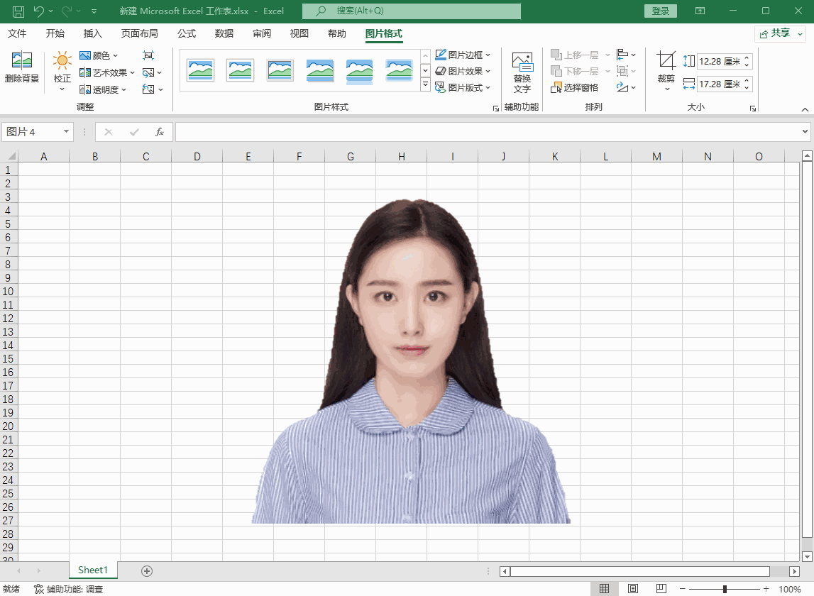This screenshot has width=814, height=596.
Task: Click the search box 搜索(Alt+Q)
Action: point(412,11)
